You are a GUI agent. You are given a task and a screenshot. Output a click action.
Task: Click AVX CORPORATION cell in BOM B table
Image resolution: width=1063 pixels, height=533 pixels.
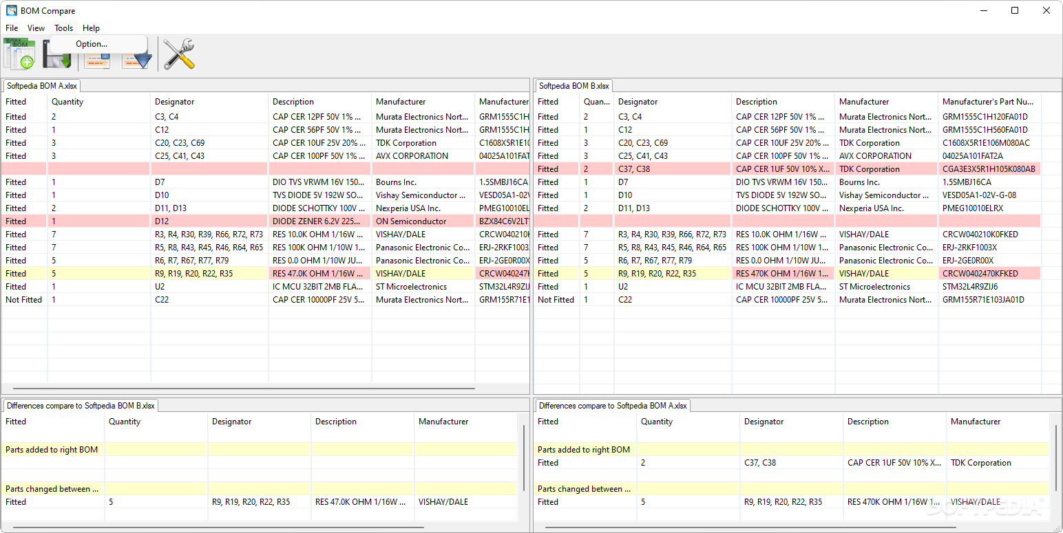point(886,156)
